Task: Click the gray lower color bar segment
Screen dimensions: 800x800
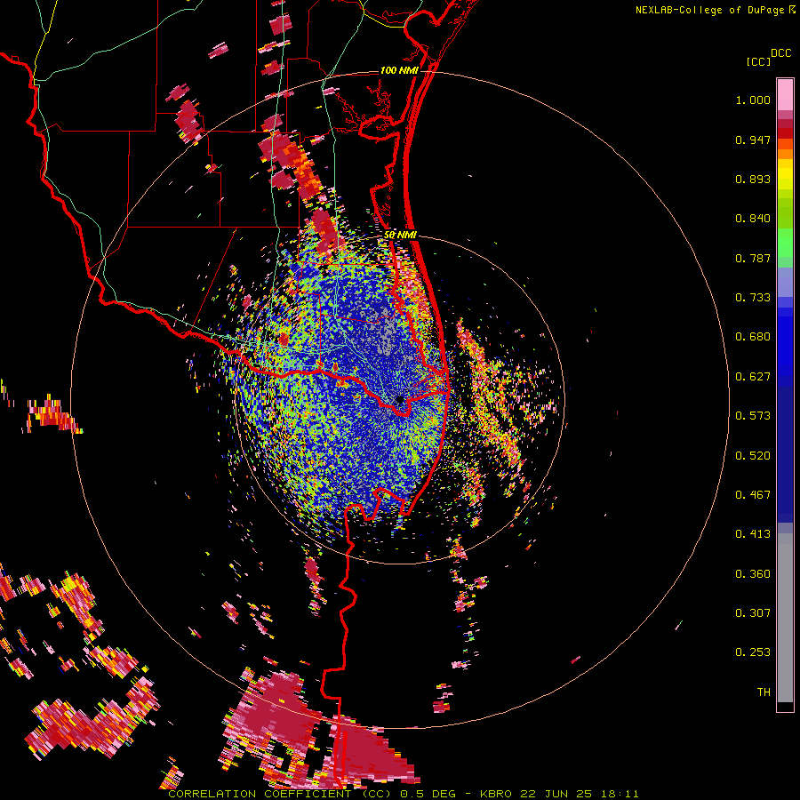Action: 785,618
